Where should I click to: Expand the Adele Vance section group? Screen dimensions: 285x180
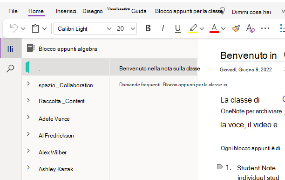[x=28, y=117]
